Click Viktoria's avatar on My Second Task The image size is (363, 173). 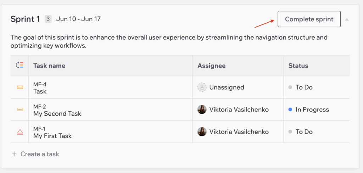tap(202, 110)
